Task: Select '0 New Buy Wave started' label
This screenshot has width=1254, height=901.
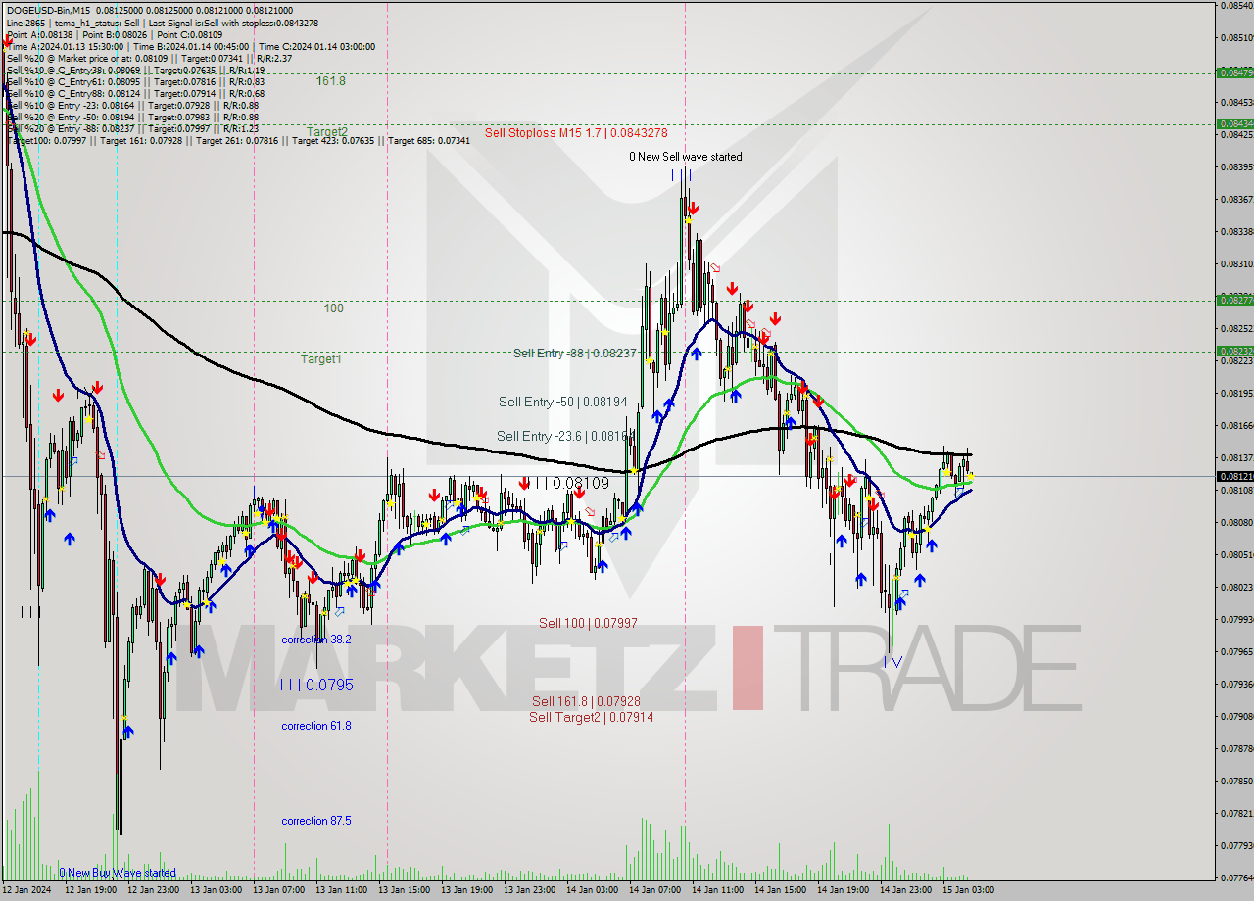Action: [x=118, y=873]
